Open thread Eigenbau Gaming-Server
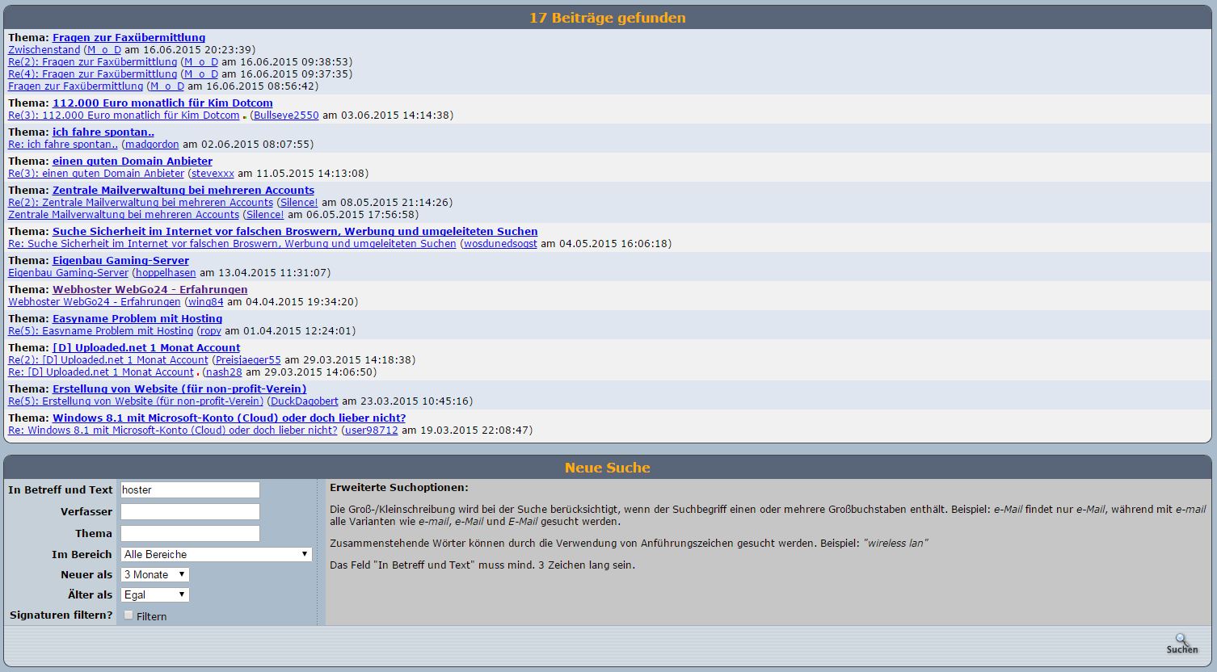 [x=120, y=261]
